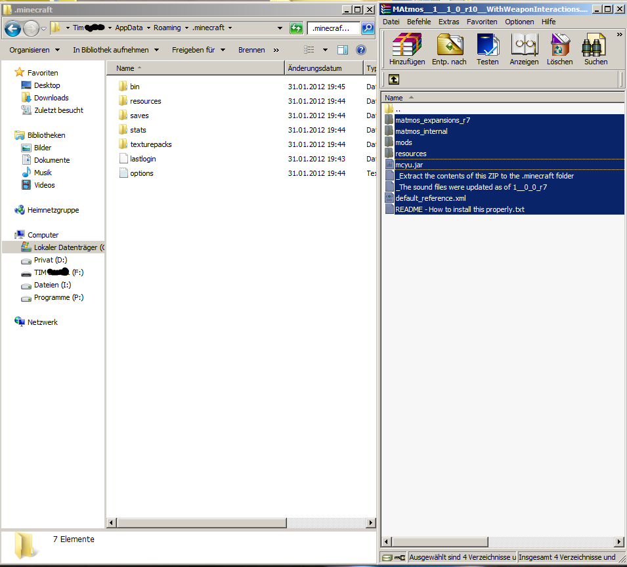Expand the .minecraft breadcrumb arrow
This screenshot has width=627, height=567.
(x=230, y=28)
